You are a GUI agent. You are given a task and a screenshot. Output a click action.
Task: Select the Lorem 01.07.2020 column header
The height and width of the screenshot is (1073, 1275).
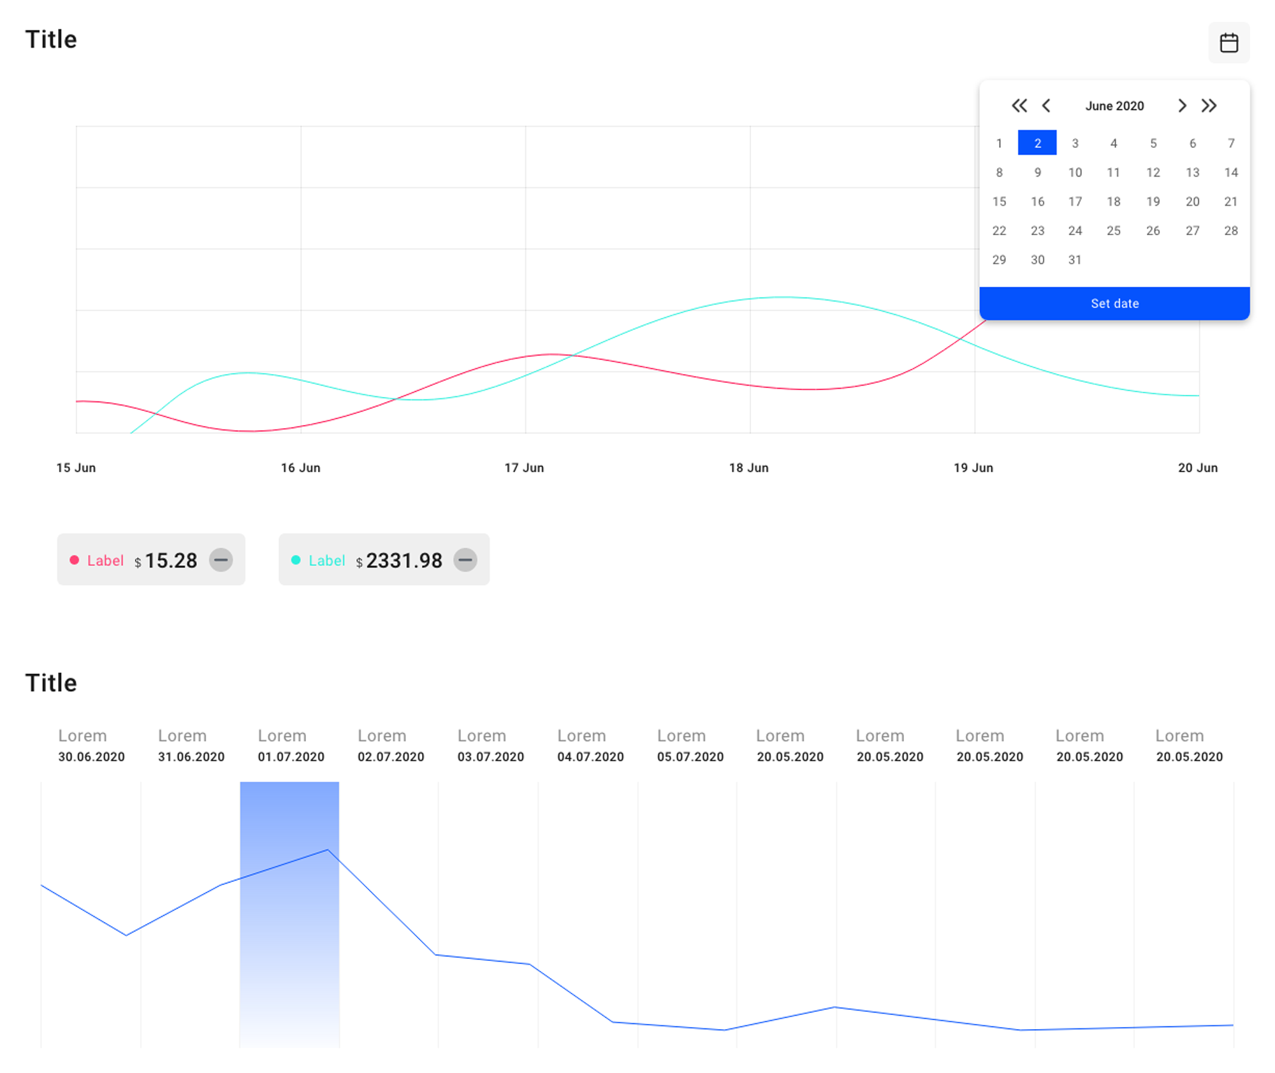click(x=291, y=745)
